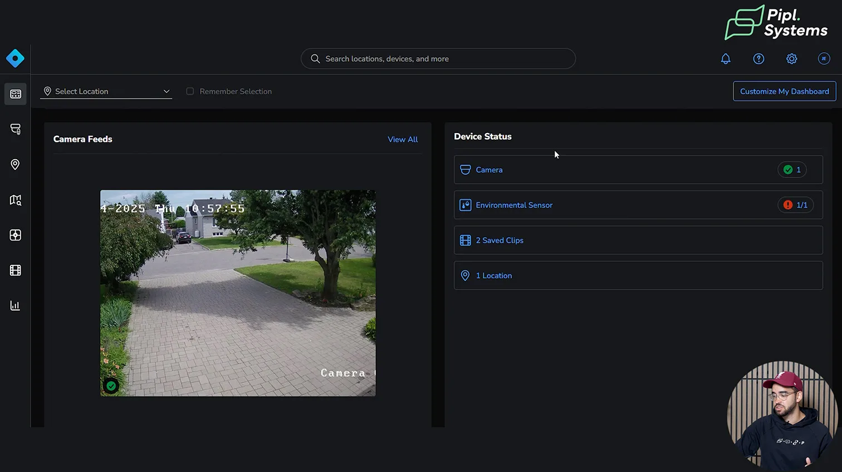Screen dimensions: 842x472
Task: Click the View All camera feeds link
Action: click(x=403, y=140)
